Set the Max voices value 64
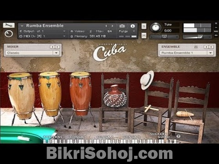Viewport: 219px width, 164px height. coord(109,31)
